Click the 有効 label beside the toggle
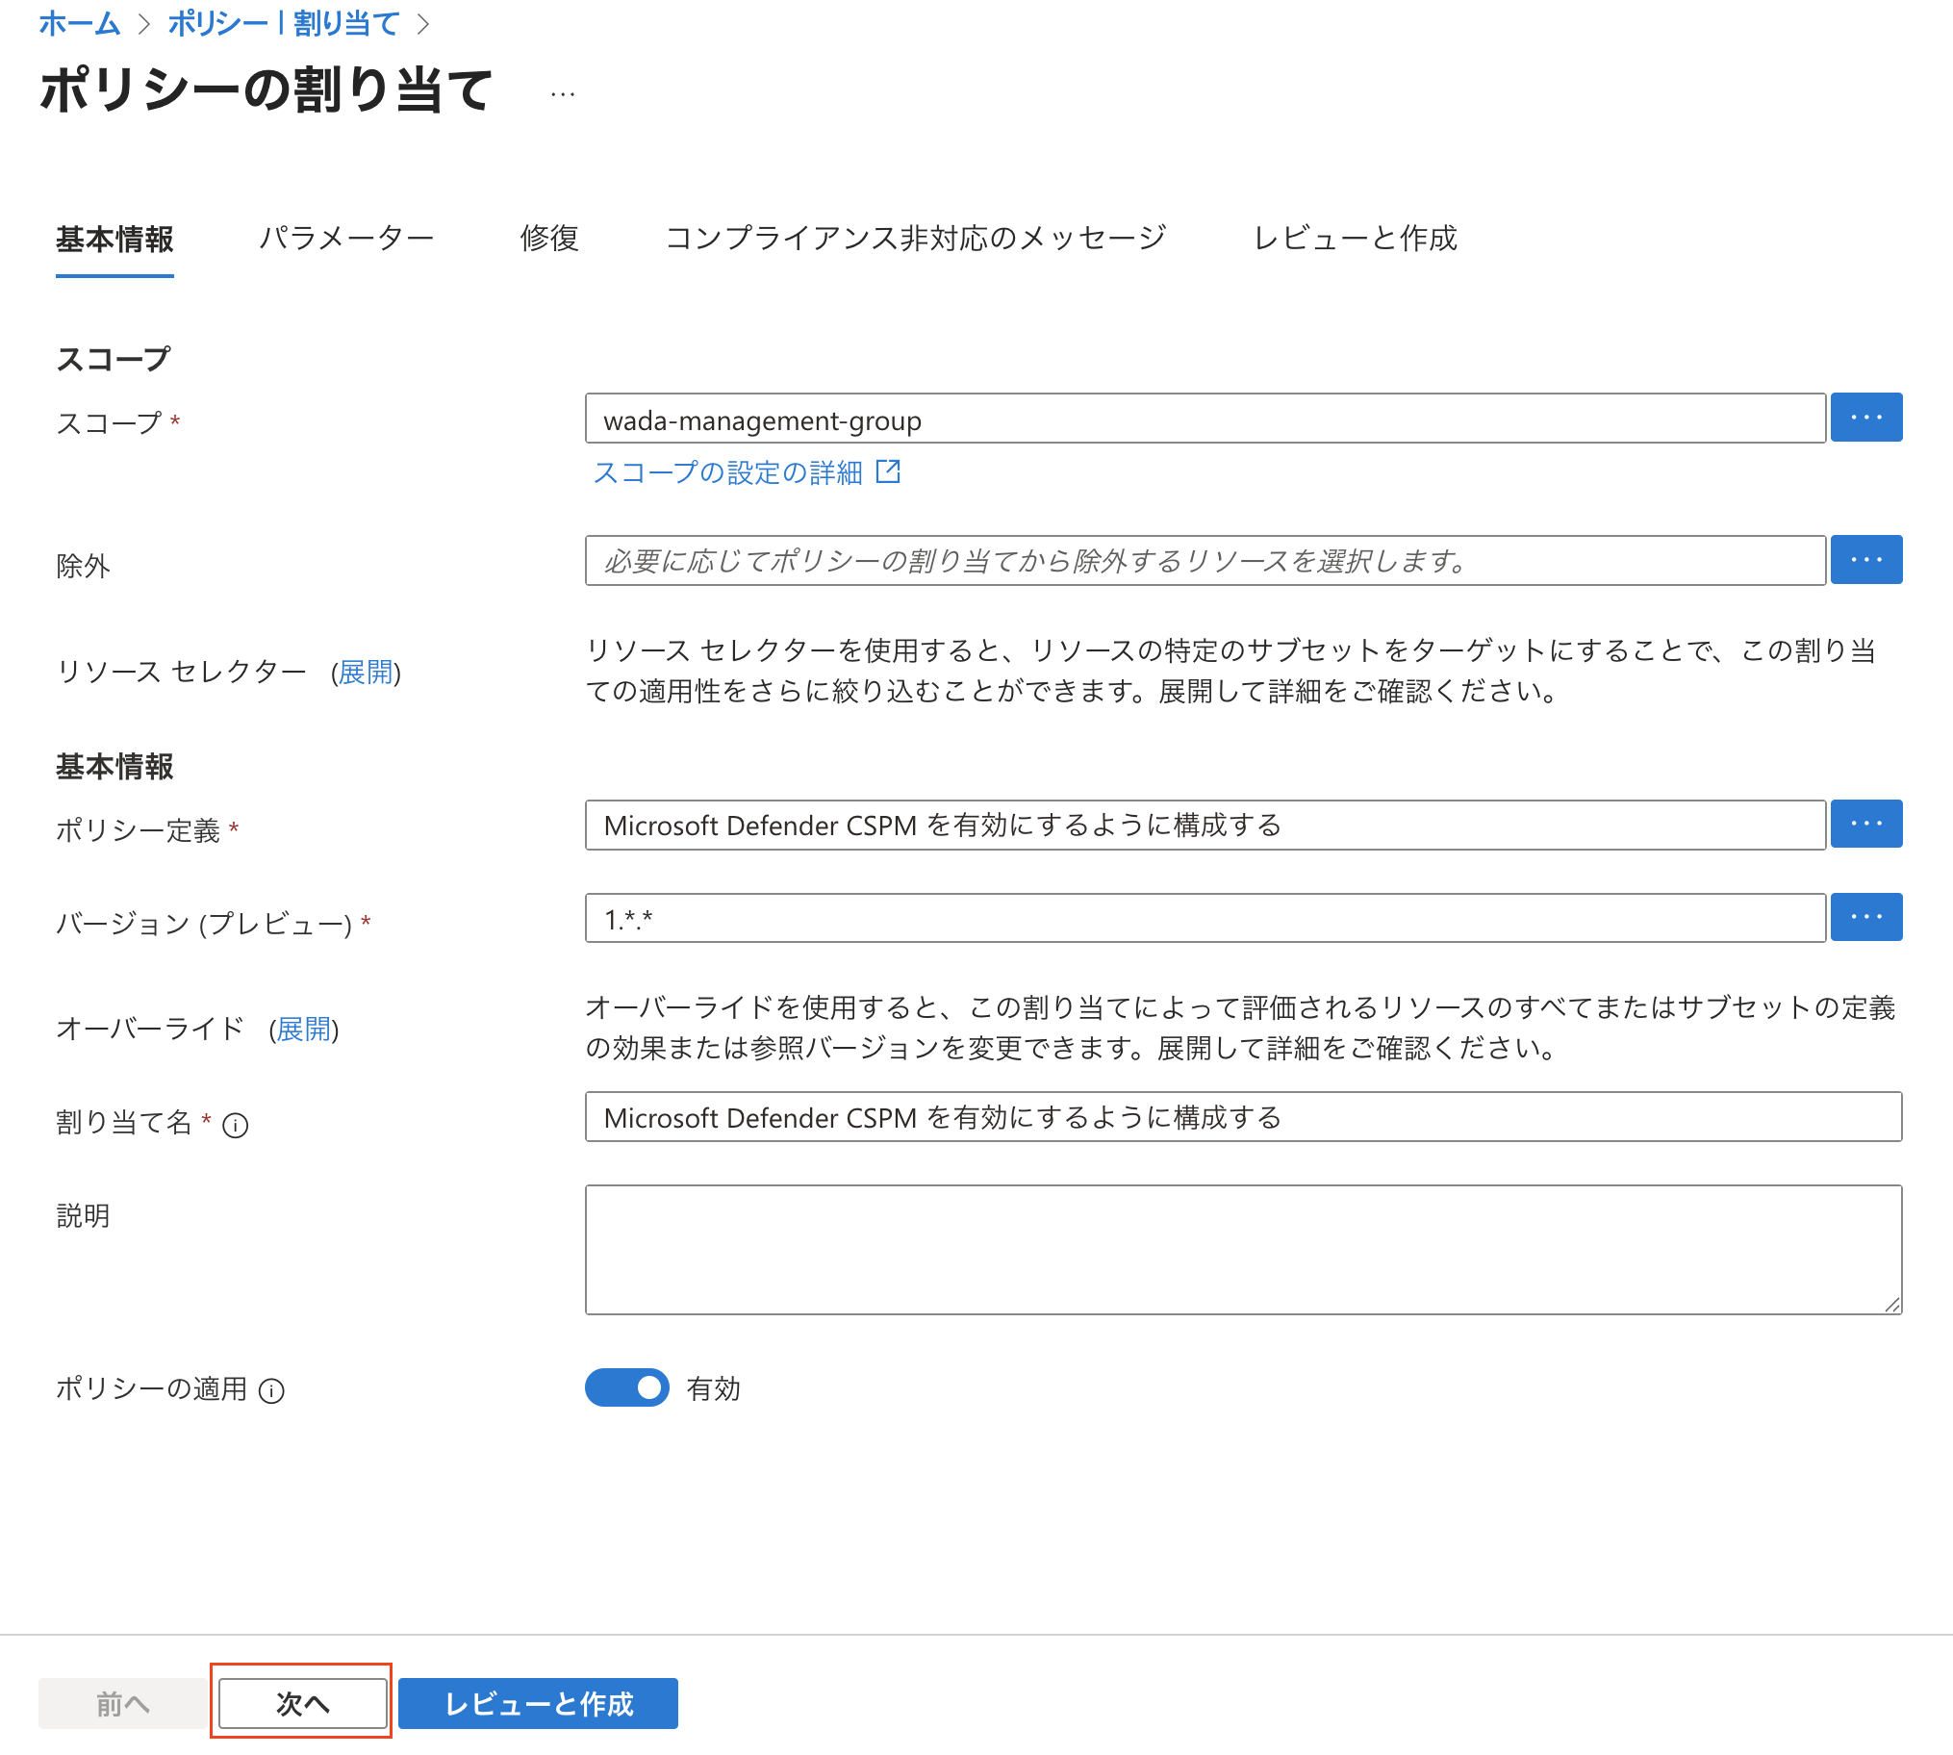Viewport: 1953px width, 1755px height. 713,1388
